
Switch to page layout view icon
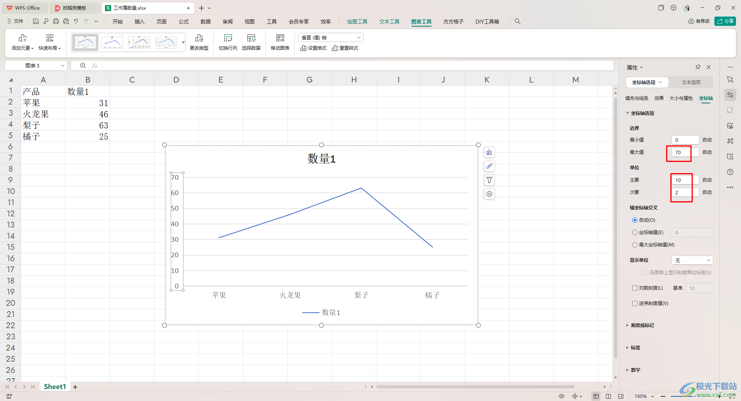[608, 396]
